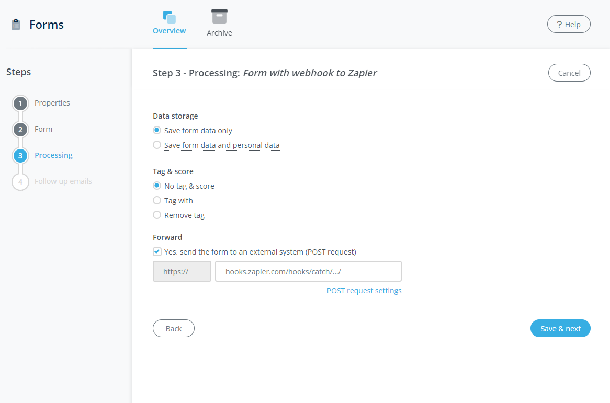Select the 'Remove tag' option
The width and height of the screenshot is (610, 403).
[x=157, y=215]
